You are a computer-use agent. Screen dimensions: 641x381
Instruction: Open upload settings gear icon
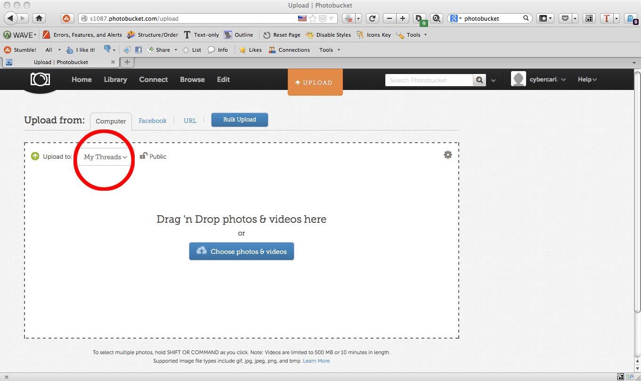click(448, 155)
